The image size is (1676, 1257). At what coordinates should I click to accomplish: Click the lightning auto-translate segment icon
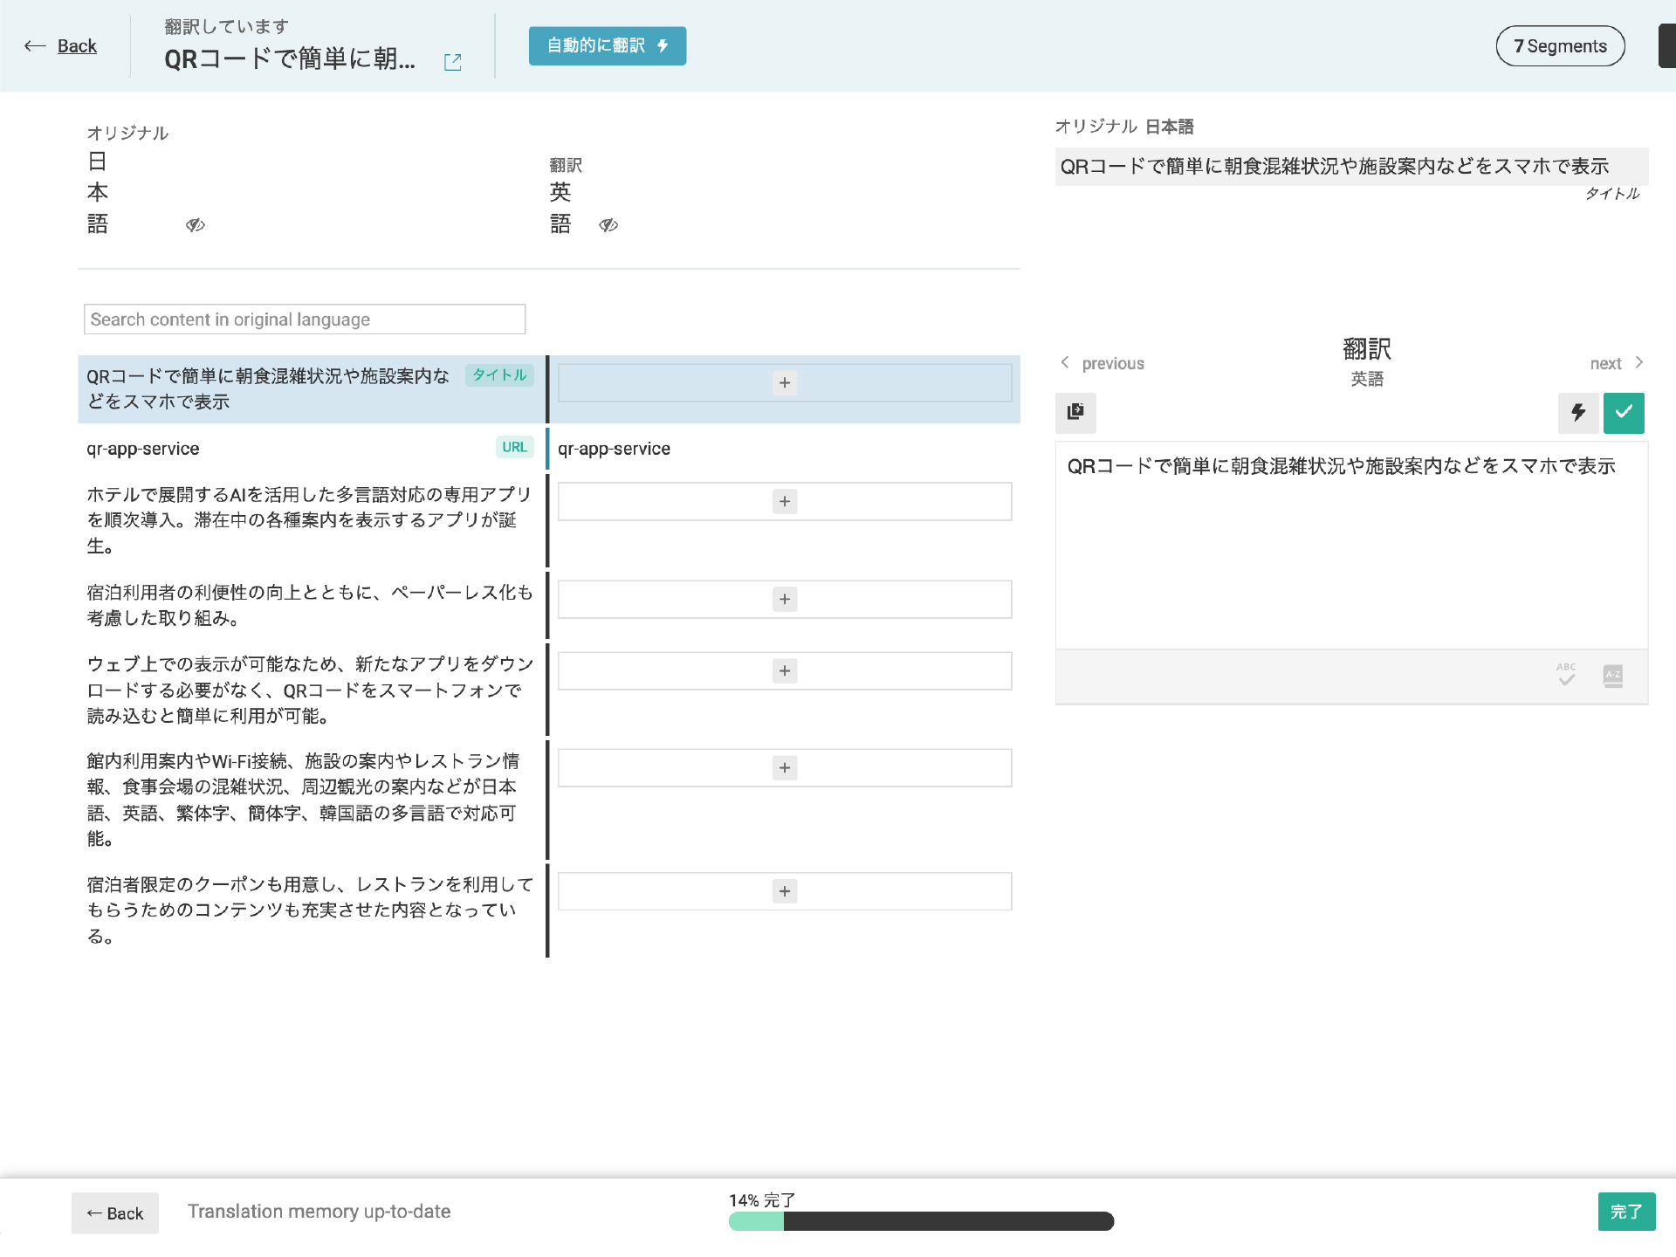tap(1578, 412)
